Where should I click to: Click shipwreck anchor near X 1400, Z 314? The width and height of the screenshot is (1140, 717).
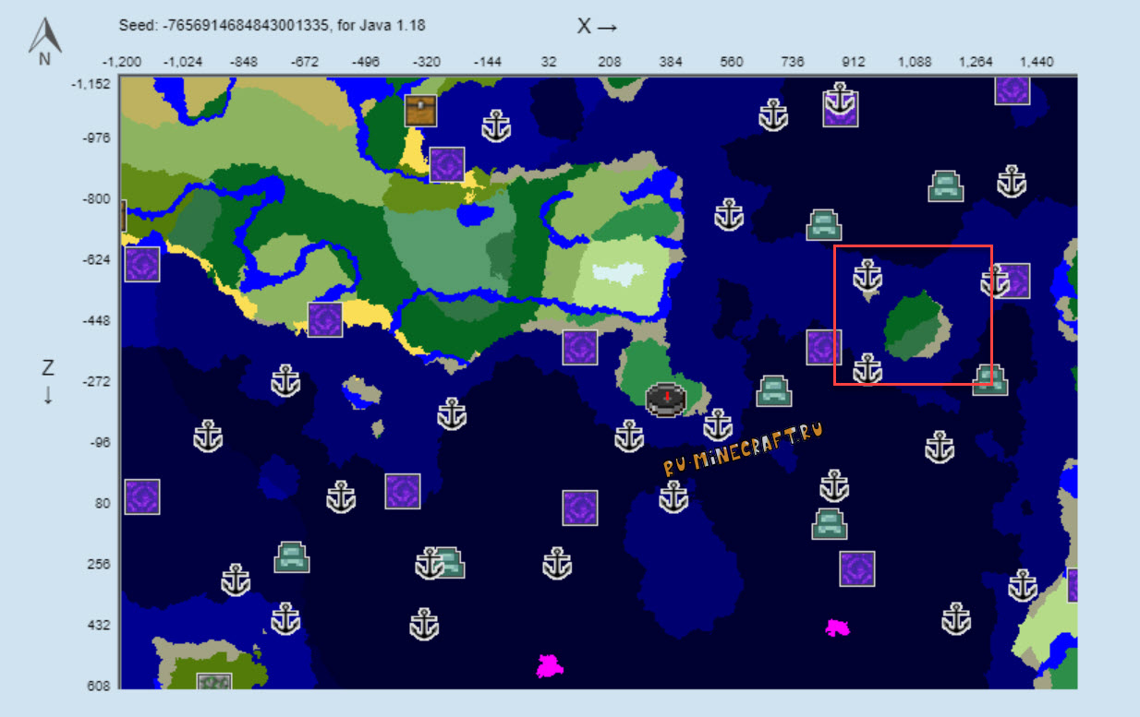[x=1023, y=586]
